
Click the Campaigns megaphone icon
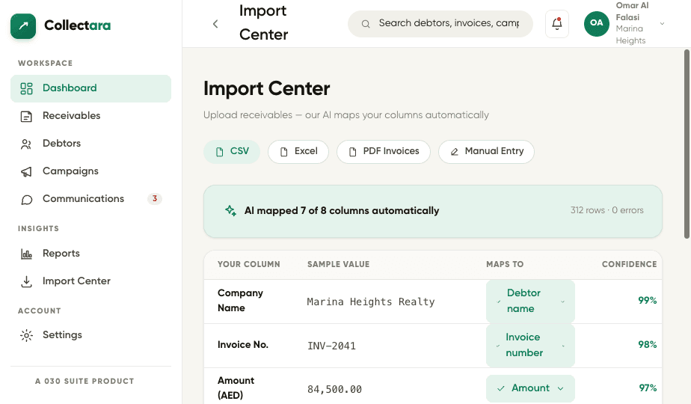26,171
